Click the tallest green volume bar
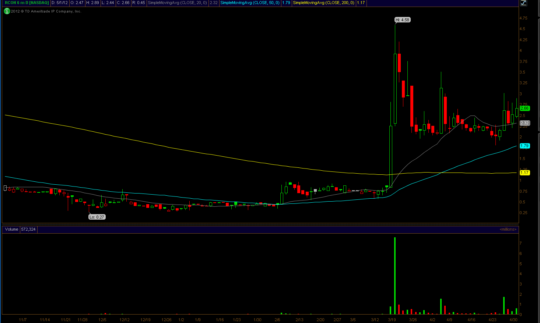This screenshot has width=540, height=323. (x=395, y=276)
